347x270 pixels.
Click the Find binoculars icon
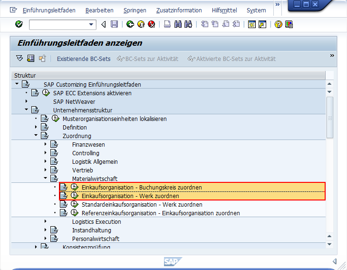178,24
